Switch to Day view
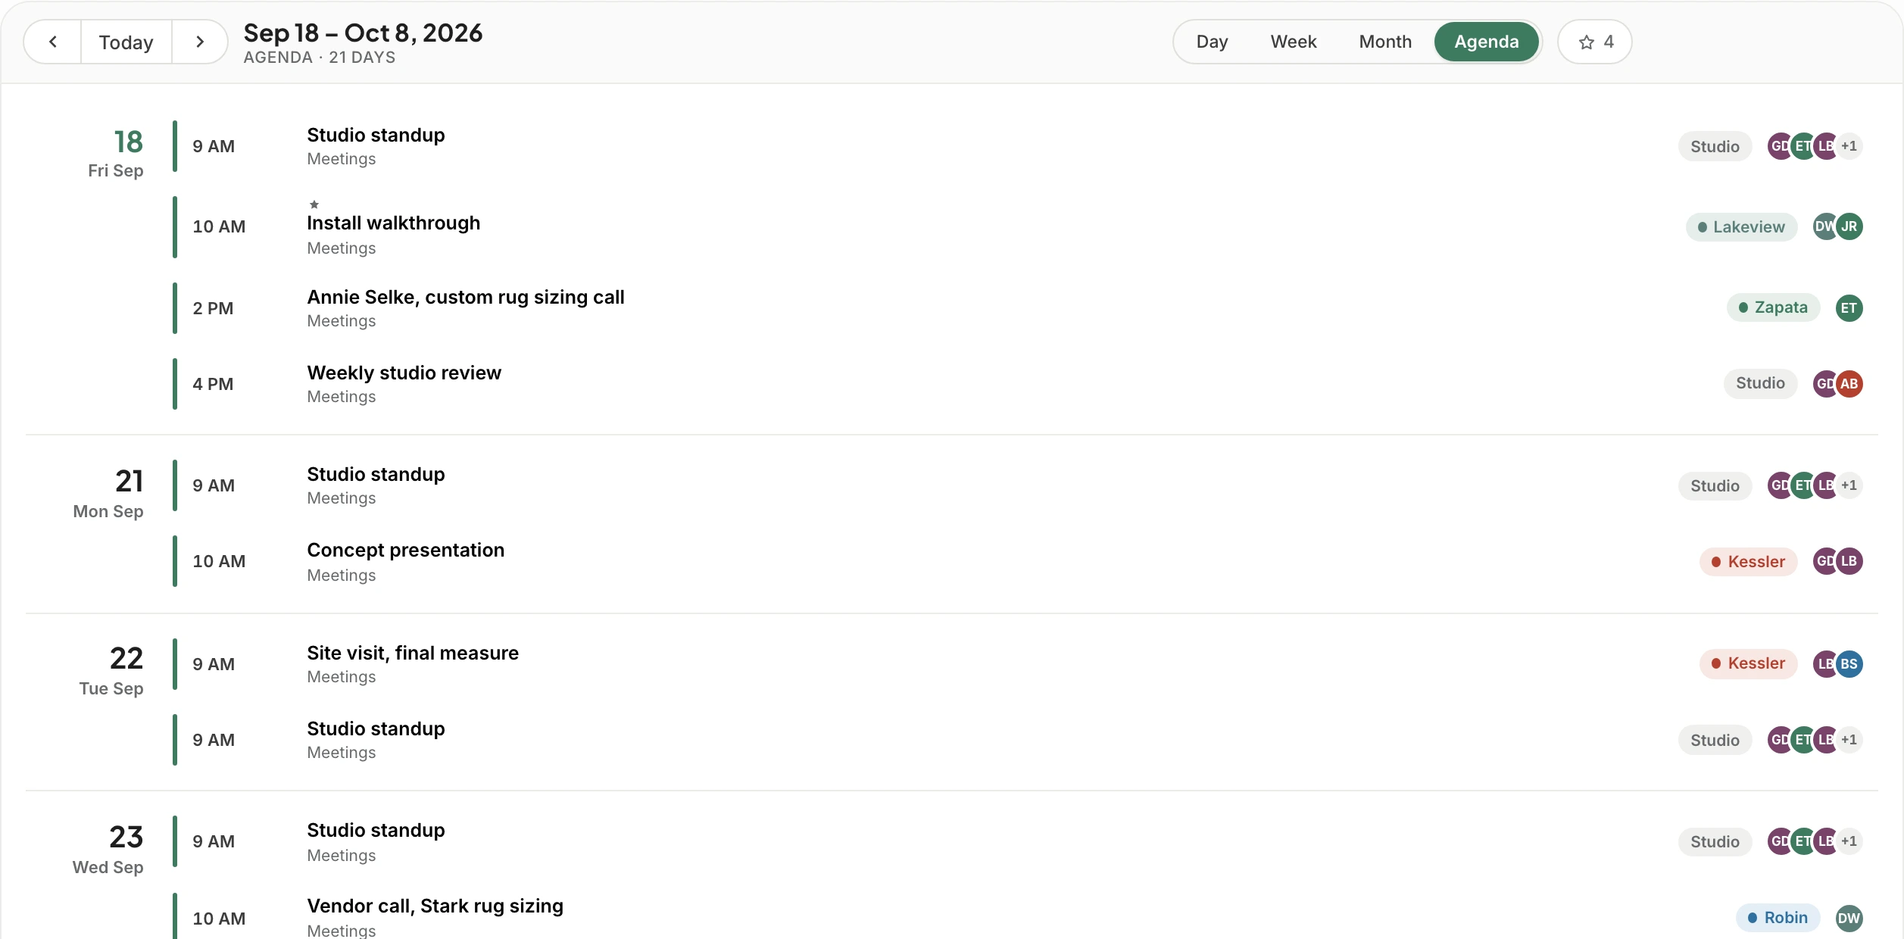Viewport: 1904px width, 939px height. [x=1212, y=42]
